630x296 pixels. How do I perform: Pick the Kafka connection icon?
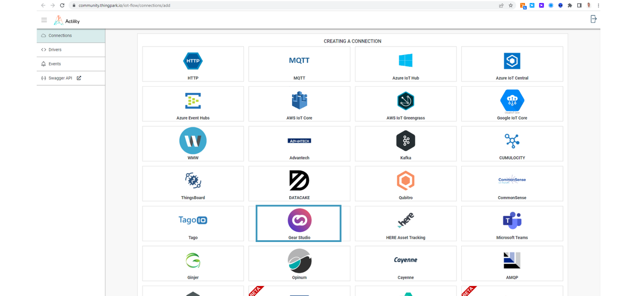coord(405,141)
